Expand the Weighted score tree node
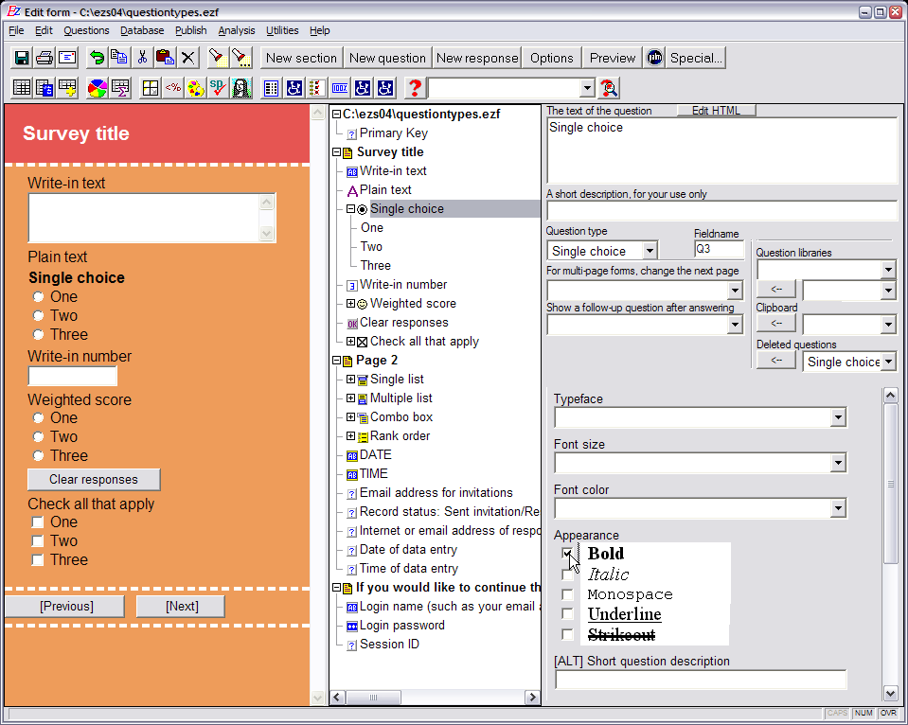The width and height of the screenshot is (908, 725). 350,304
